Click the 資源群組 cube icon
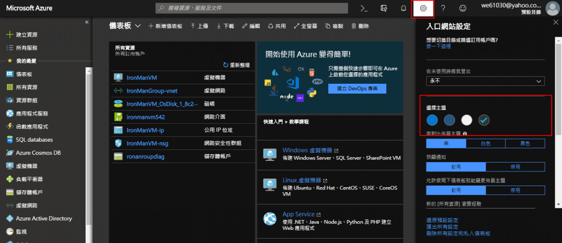The height and width of the screenshot is (243, 562). (10, 100)
